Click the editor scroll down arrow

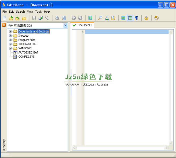[171, 143]
